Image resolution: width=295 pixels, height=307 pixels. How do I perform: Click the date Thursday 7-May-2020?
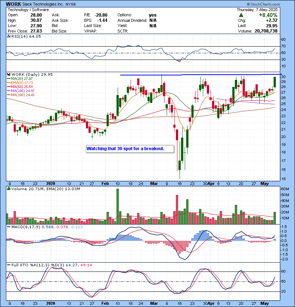[x=257, y=10]
